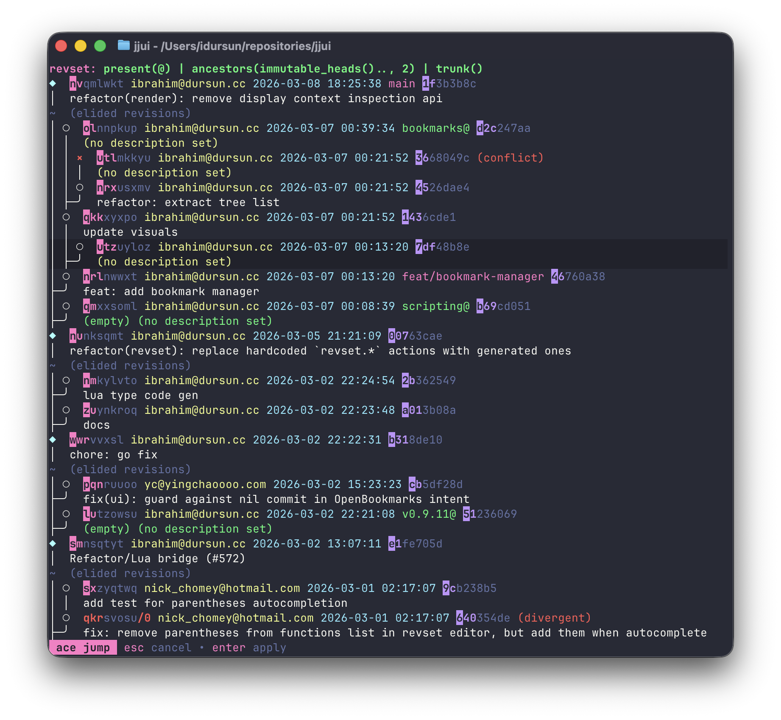Image resolution: width=781 pixels, height=720 pixels.
Task: Select the 'refactor: extract tree list' revision
Action: pyautogui.click(x=188, y=202)
